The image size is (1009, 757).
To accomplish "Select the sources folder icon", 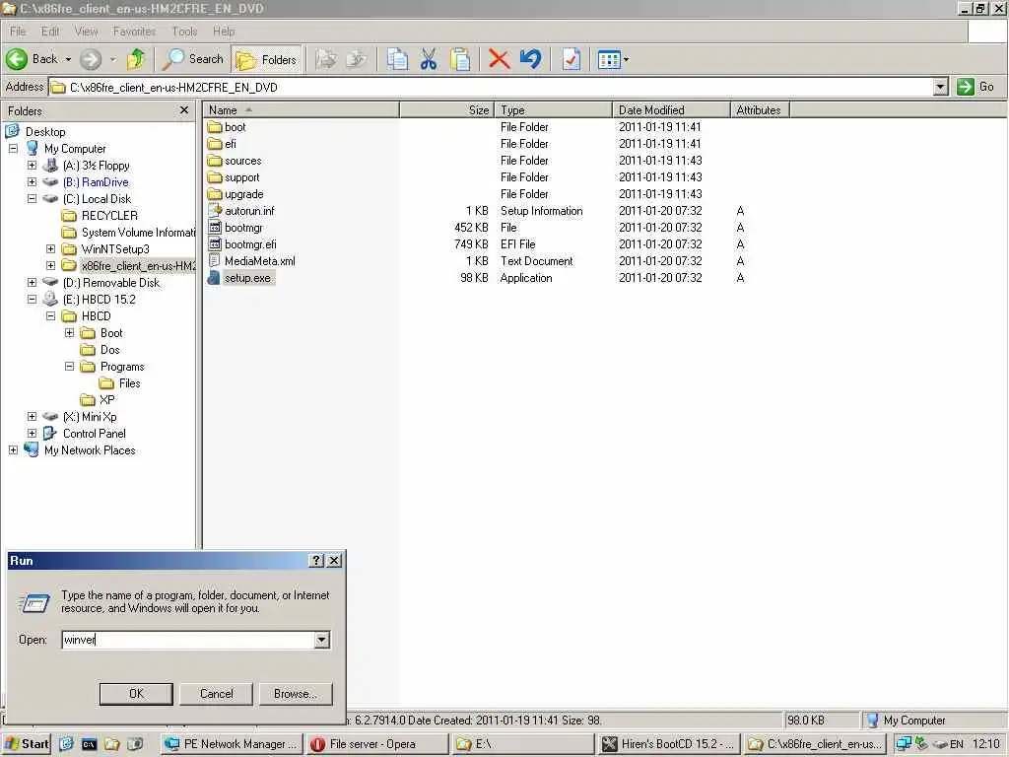I will tap(215, 161).
